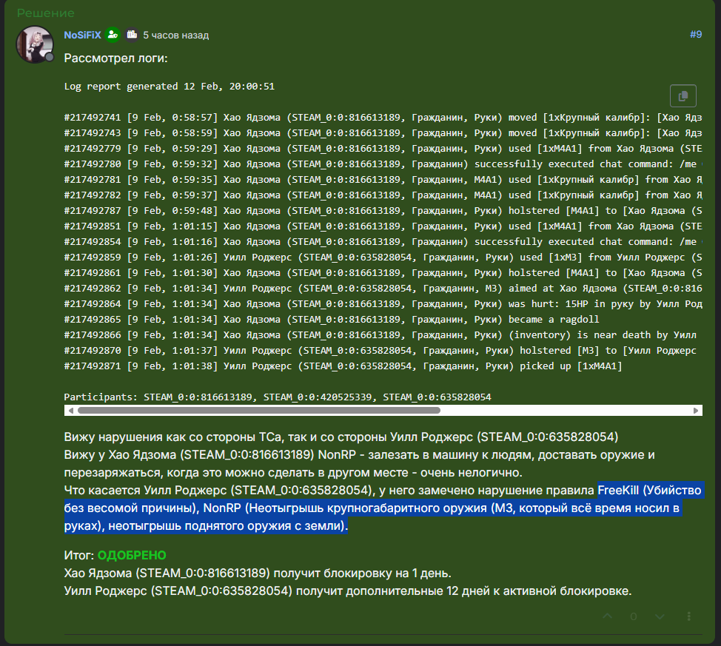Click the grey badge icon before the timestamp

[132, 35]
